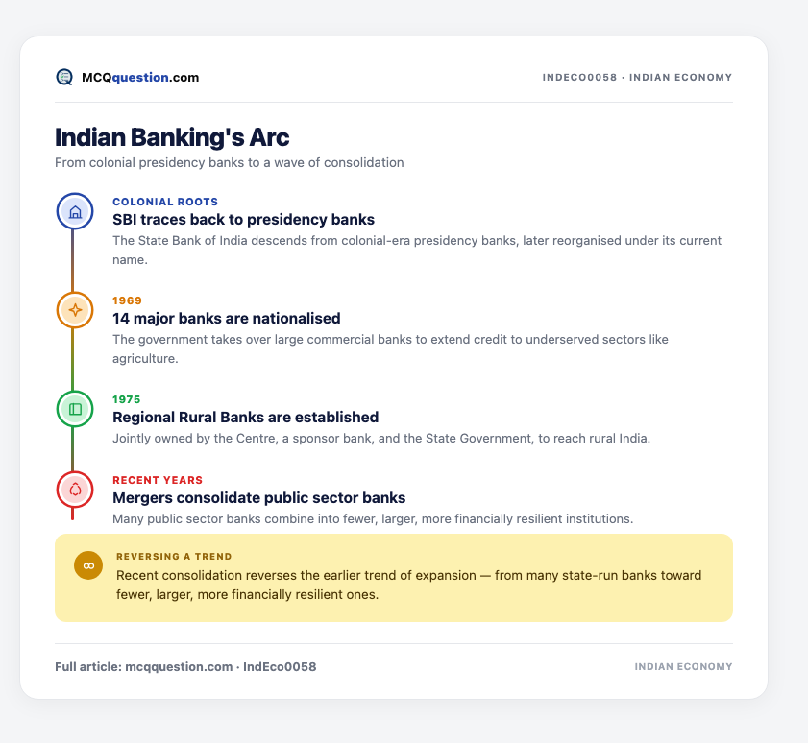This screenshot has width=808, height=743.
Task: Select the Recent Years timeline label
Action: click(158, 480)
